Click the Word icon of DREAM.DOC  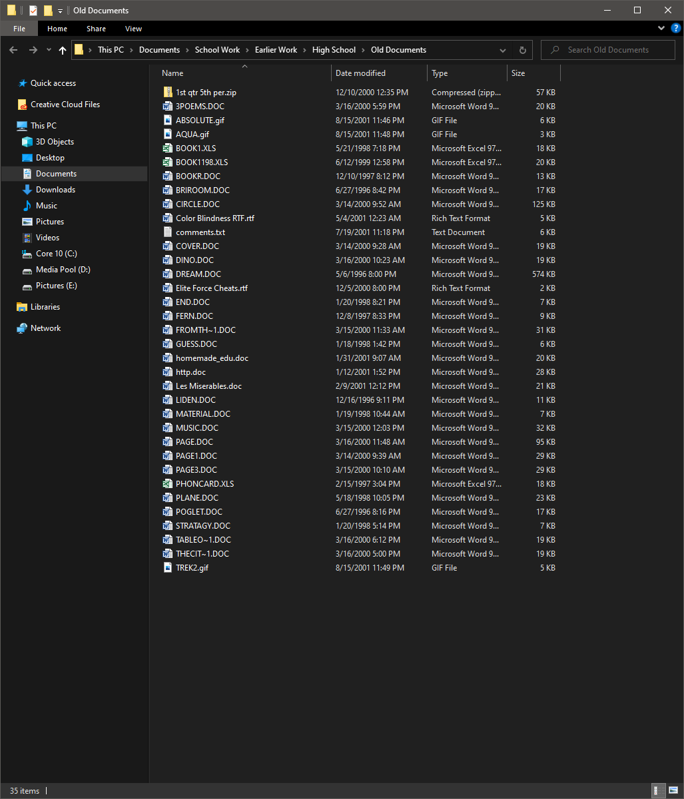(x=168, y=274)
